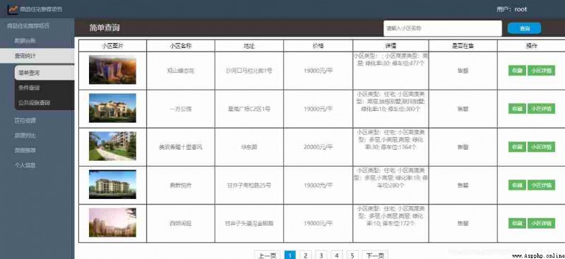Open 数据分析 in the sidebar
This screenshot has height=259, width=565.
[x=25, y=41]
